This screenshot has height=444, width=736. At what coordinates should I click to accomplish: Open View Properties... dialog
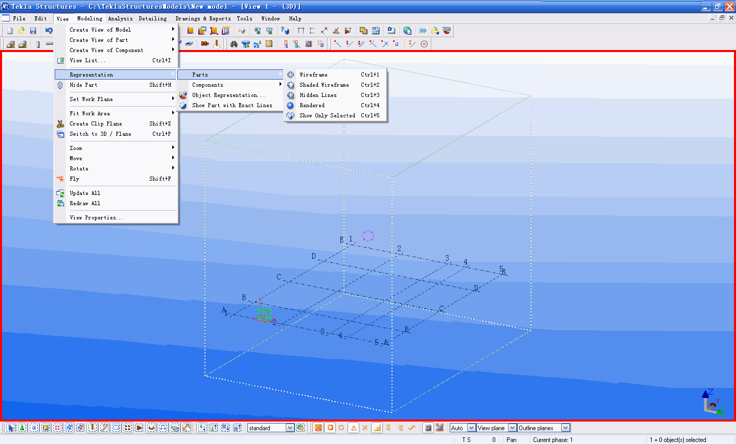click(x=116, y=217)
